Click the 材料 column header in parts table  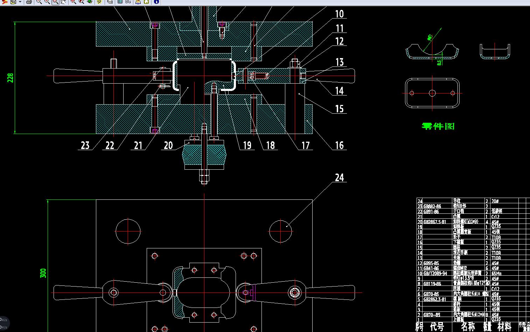[504, 327]
